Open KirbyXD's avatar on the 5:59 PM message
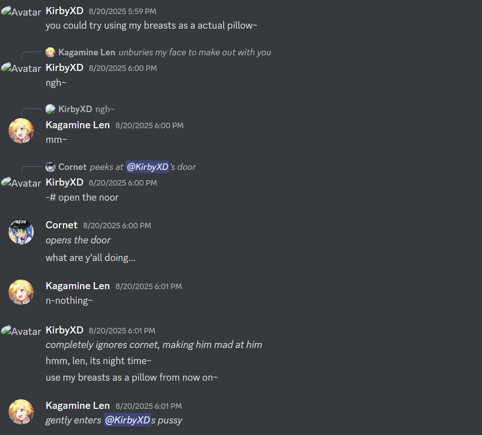Viewport: 482px width, 435px height. coord(21,12)
